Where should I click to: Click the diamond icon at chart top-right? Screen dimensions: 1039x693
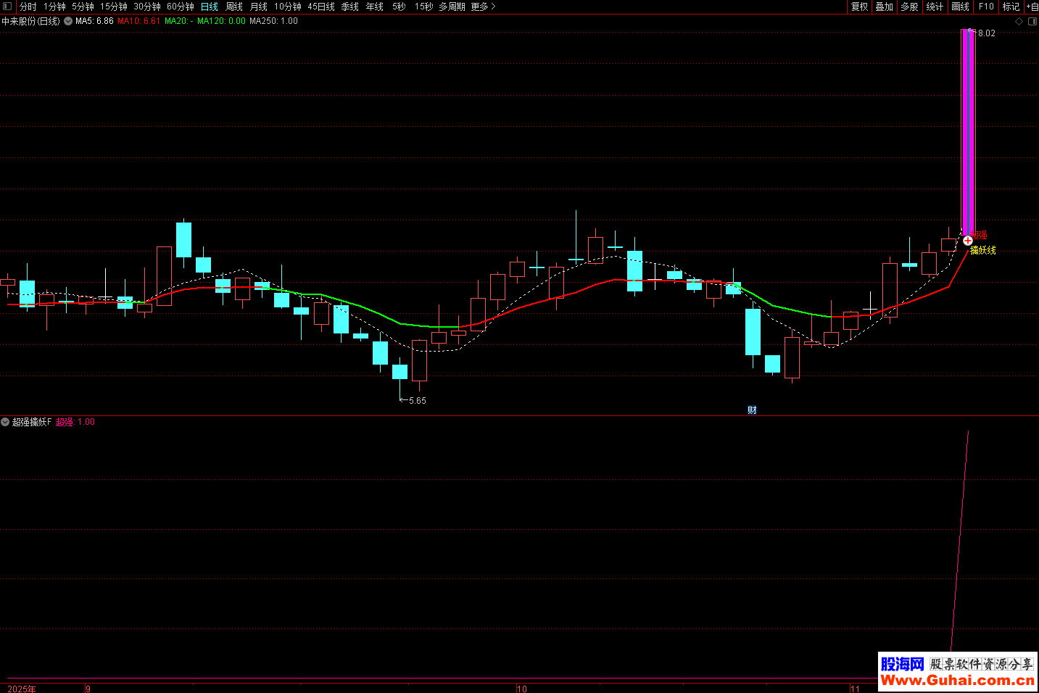click(1019, 22)
